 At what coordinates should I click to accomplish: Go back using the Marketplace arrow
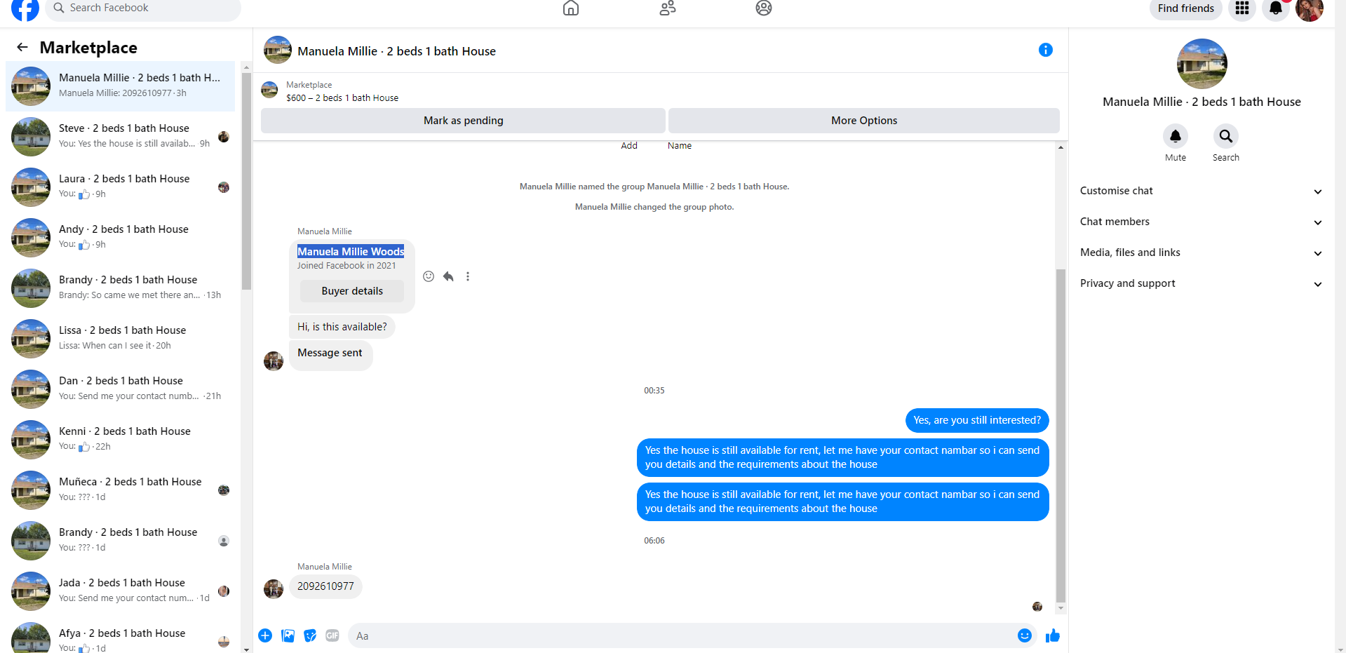tap(22, 47)
